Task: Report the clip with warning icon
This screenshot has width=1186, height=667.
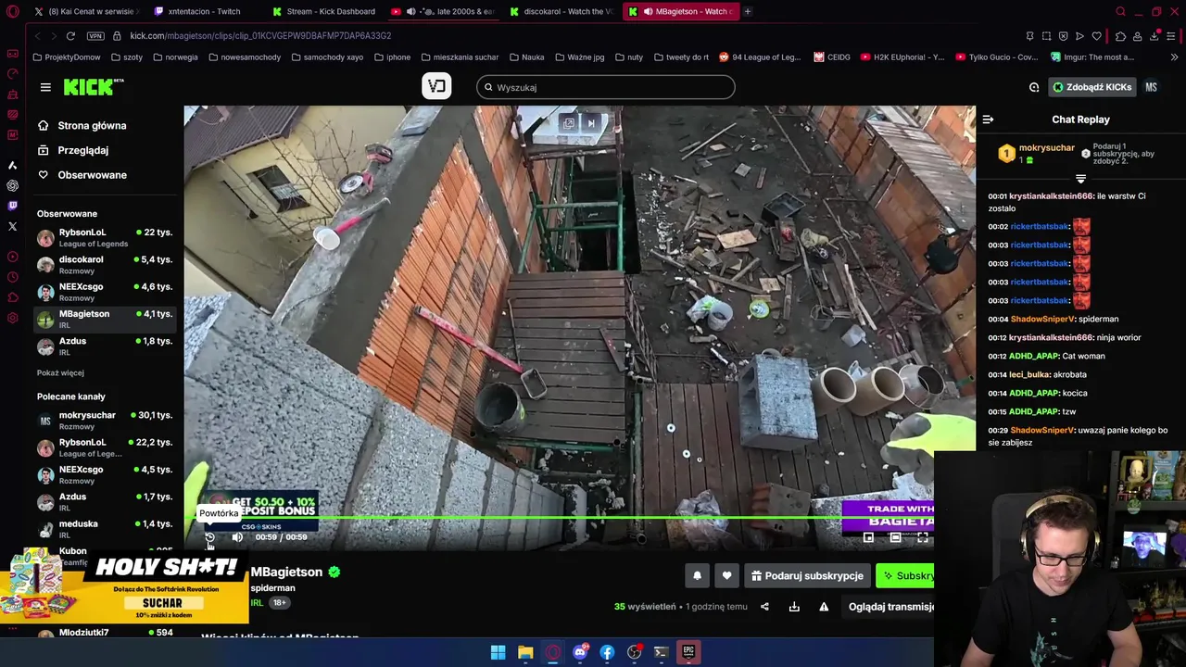Action: 824,607
